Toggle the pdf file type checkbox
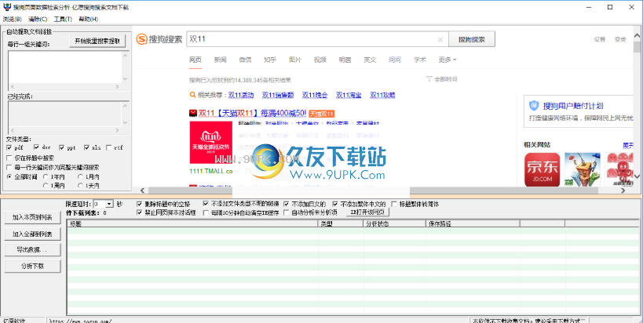Viewport: 643px width, 323px height. (x=9, y=147)
